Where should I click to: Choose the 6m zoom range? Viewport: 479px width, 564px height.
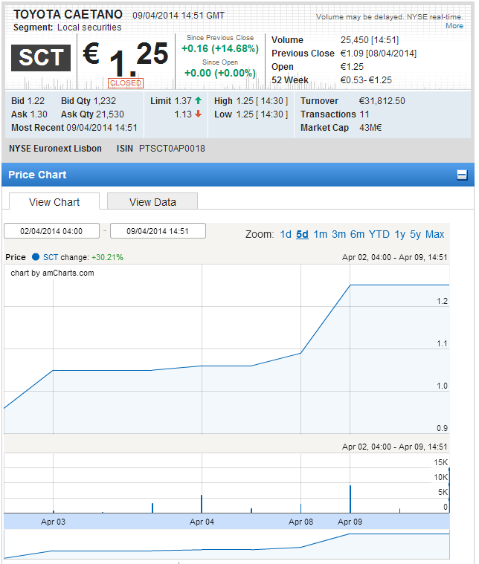(357, 234)
